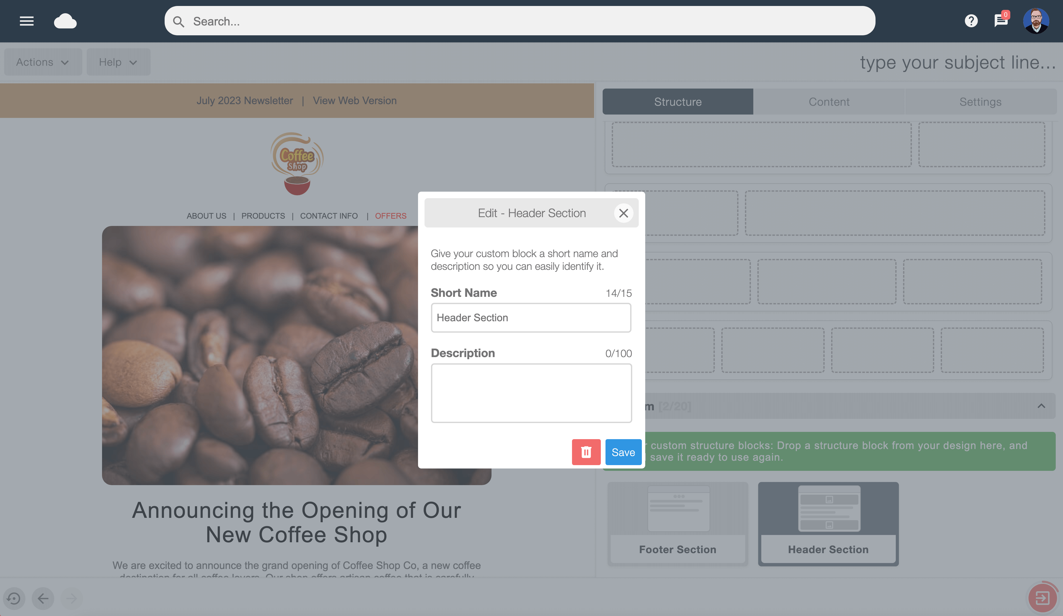1063x616 pixels.
Task: Click the View Web Version link
Action: [x=355, y=101]
